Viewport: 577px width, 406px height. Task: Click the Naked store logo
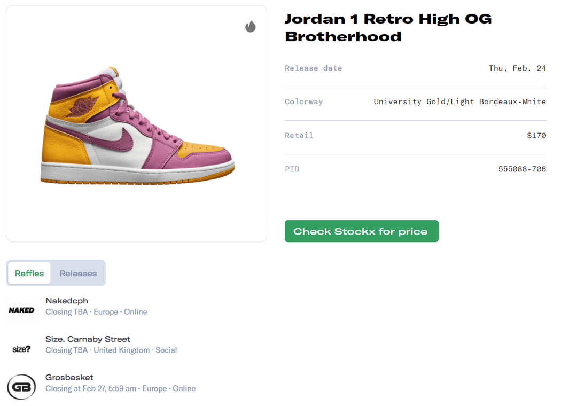(21, 310)
